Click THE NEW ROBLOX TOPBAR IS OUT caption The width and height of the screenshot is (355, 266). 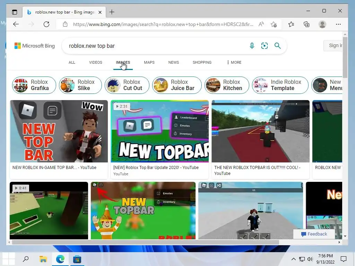point(258,170)
